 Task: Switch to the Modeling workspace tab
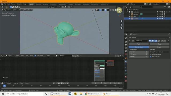click(x=38, y=4)
